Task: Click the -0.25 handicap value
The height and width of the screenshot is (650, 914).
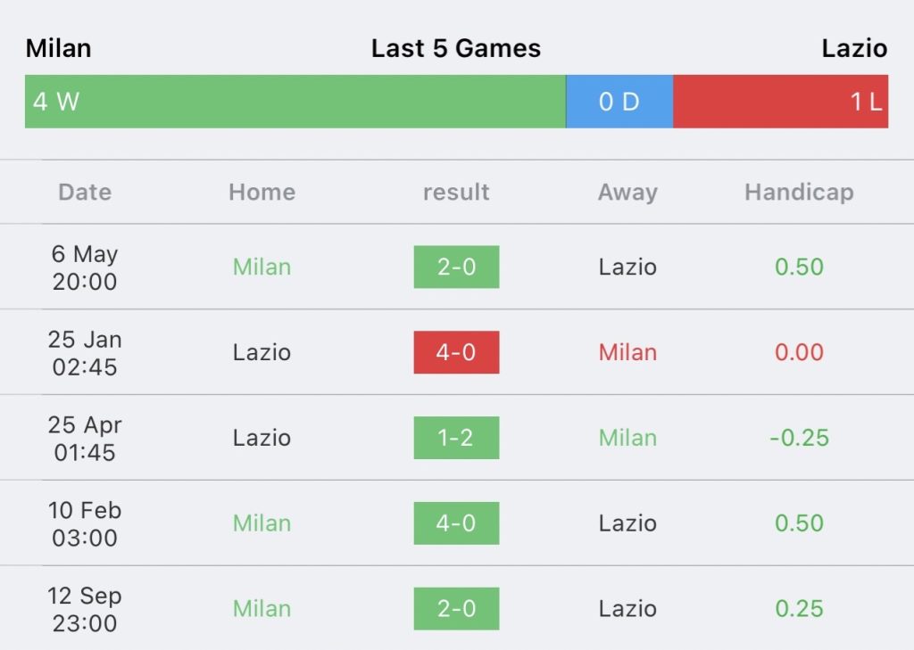Action: (x=799, y=438)
